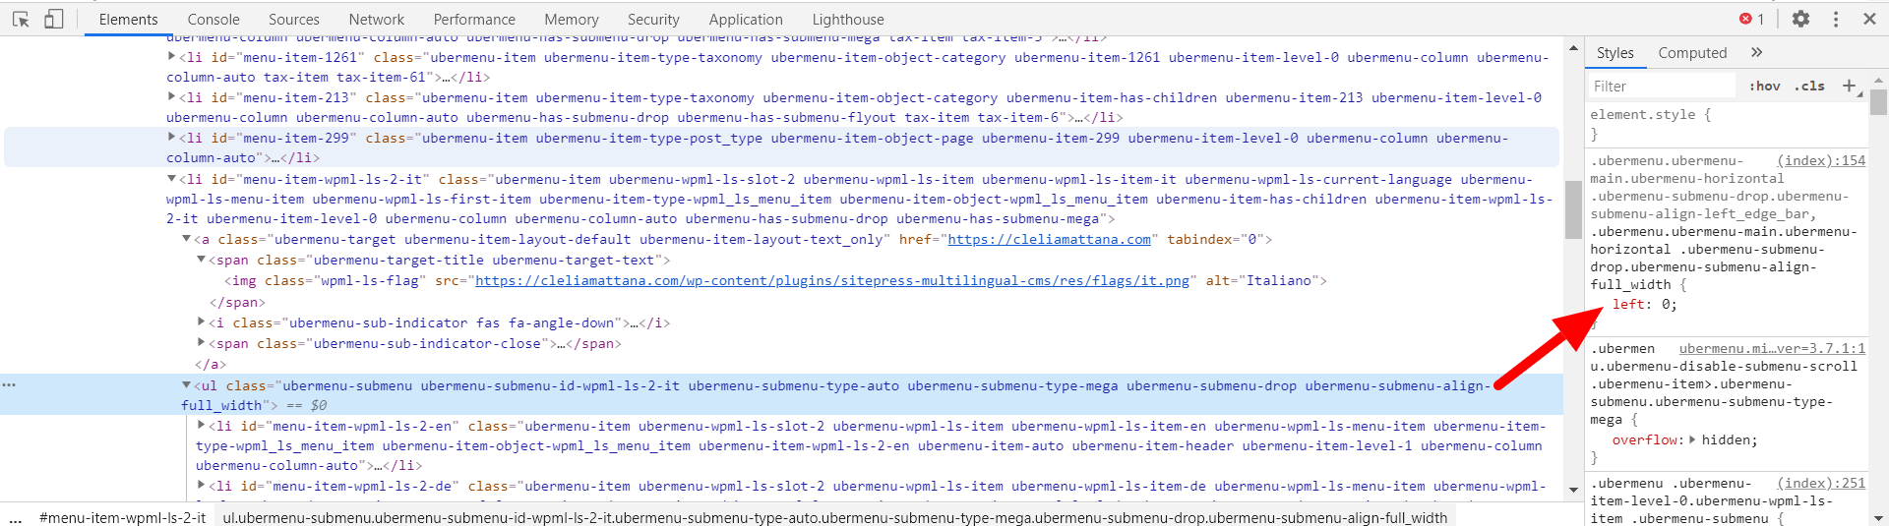Collapse the selected ul ubermenu-submenu node
The image size is (1889, 526).
[187, 385]
